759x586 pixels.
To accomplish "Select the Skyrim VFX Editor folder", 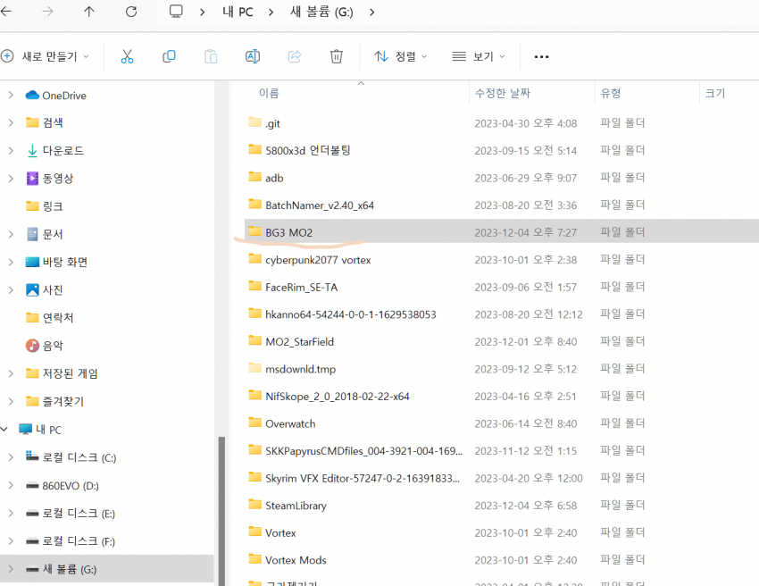I will click(x=363, y=479).
